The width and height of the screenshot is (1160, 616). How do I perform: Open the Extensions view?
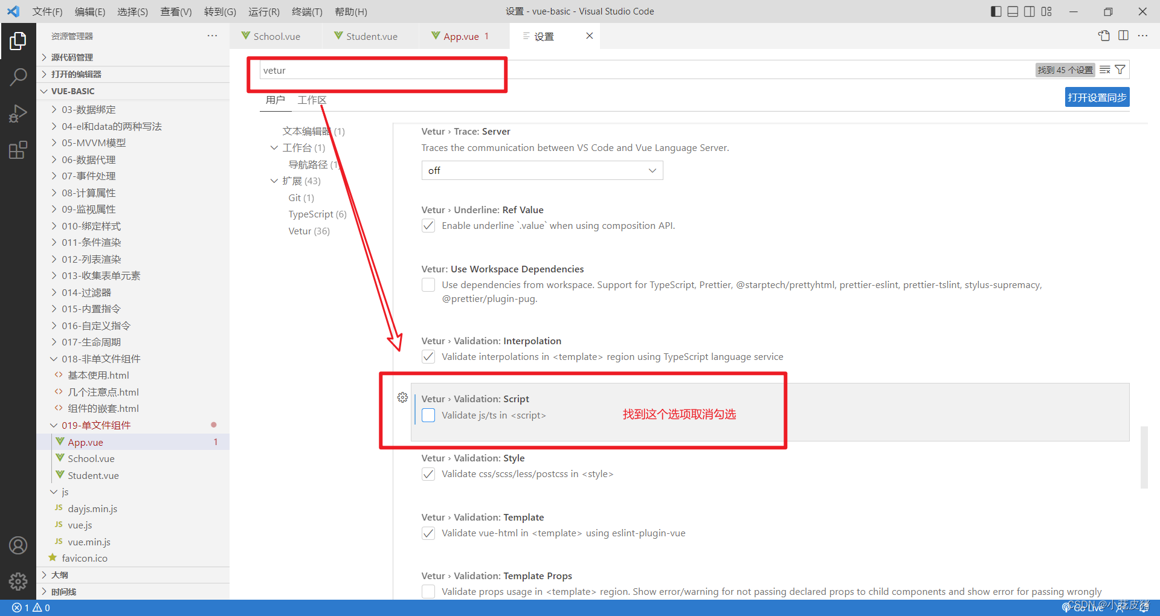pyautogui.click(x=18, y=149)
